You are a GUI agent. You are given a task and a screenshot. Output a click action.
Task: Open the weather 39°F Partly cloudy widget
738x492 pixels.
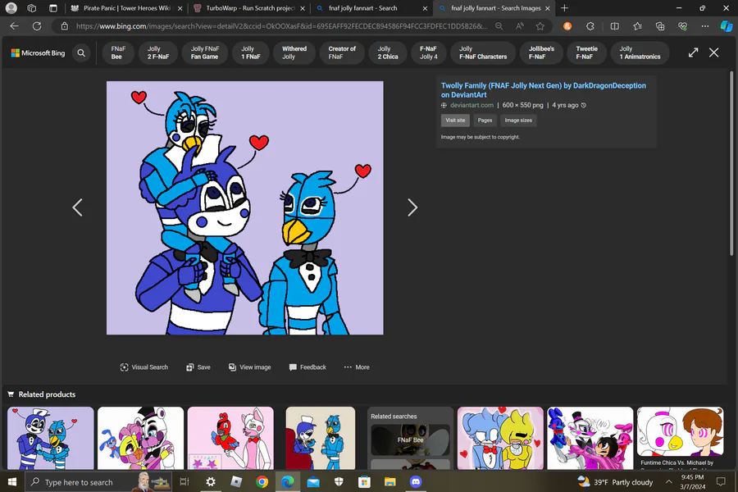click(x=615, y=481)
